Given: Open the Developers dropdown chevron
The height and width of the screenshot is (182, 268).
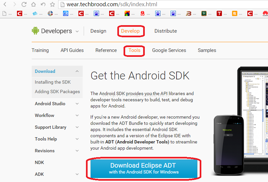Looking at the screenshot, I should click(77, 31).
